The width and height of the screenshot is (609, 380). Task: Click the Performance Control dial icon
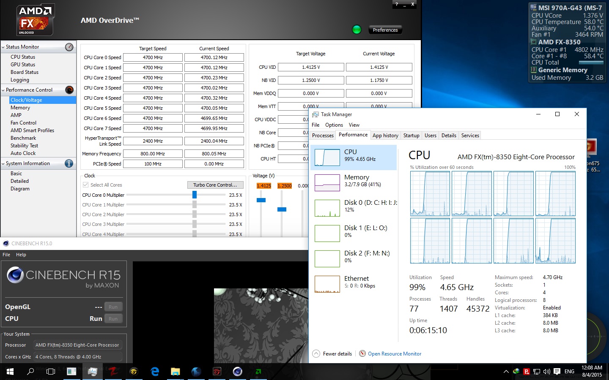point(69,90)
